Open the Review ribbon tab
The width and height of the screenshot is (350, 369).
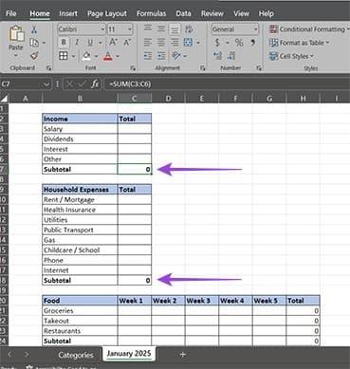pyautogui.click(x=212, y=13)
